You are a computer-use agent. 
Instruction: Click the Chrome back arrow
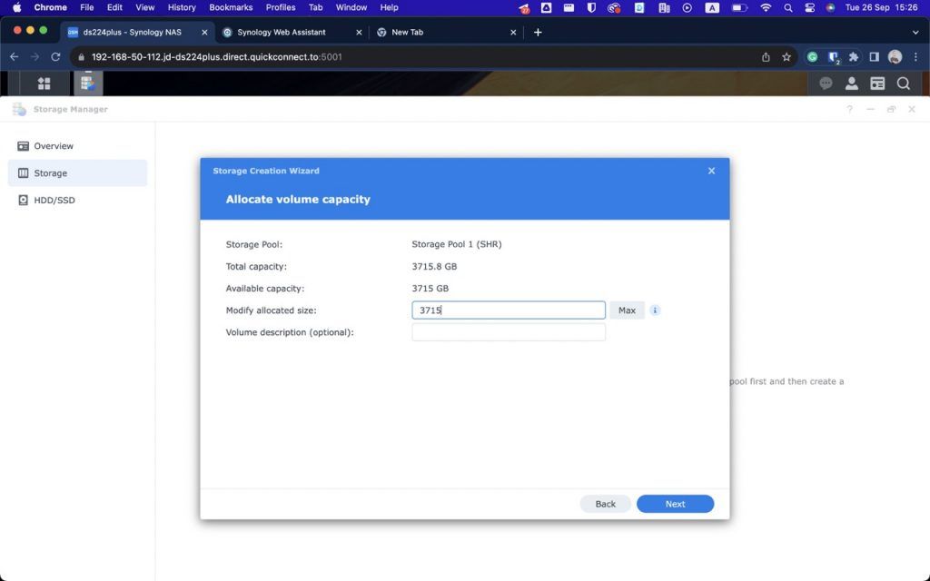15,57
